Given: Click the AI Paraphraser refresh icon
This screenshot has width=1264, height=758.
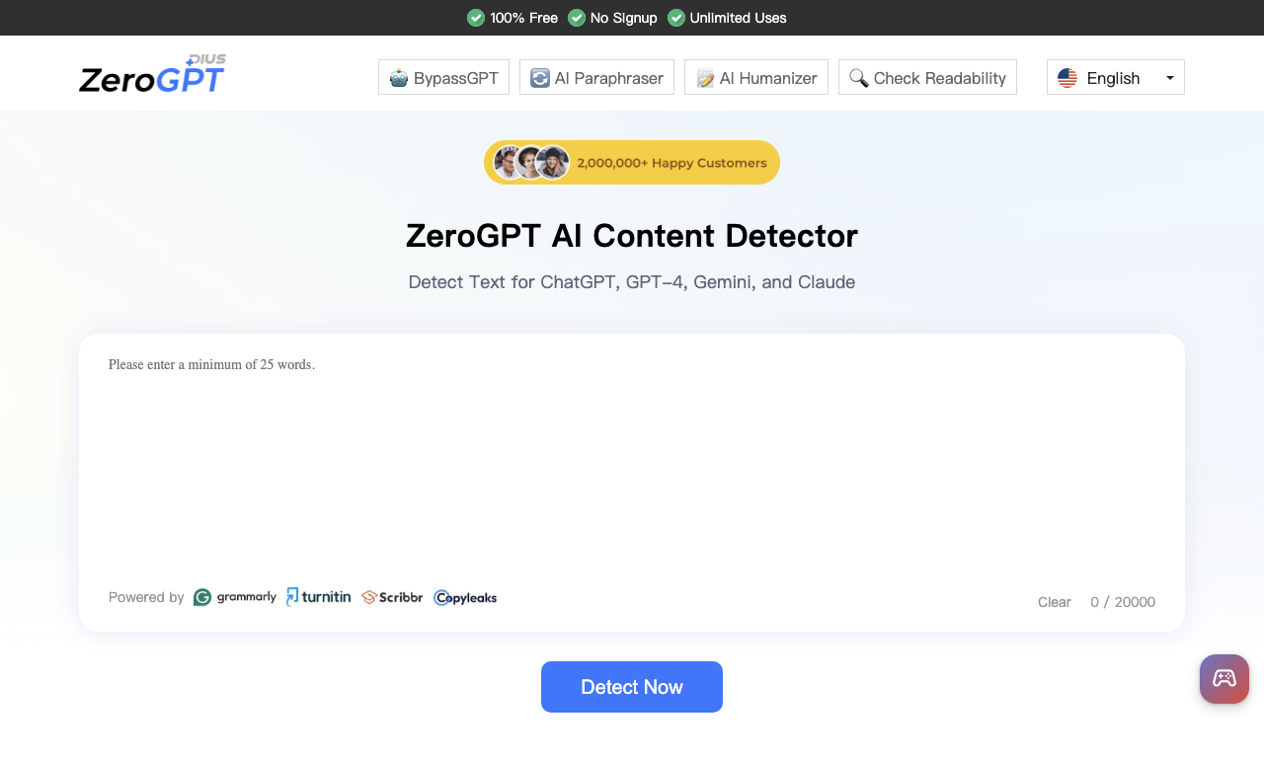Looking at the screenshot, I should [x=540, y=78].
